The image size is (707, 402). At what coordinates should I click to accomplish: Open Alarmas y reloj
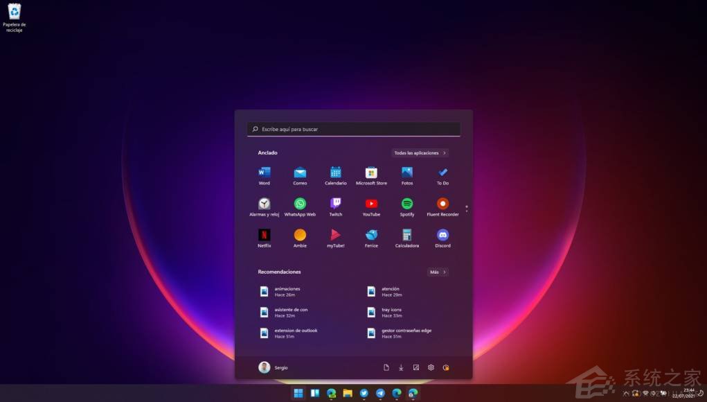point(265,207)
